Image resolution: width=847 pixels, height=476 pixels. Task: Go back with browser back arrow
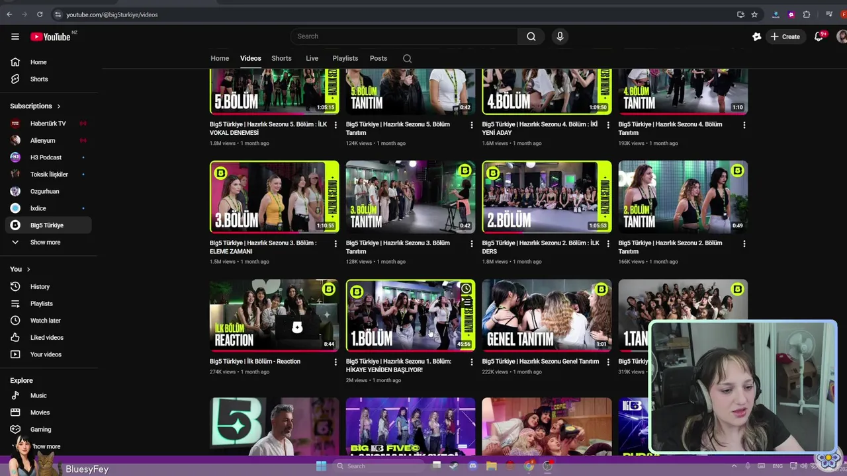tap(9, 14)
